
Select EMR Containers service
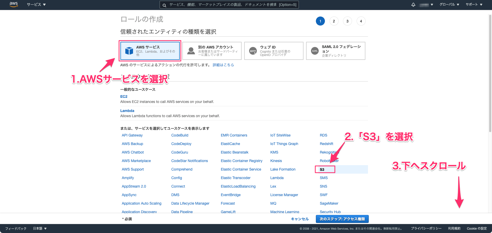234,135
